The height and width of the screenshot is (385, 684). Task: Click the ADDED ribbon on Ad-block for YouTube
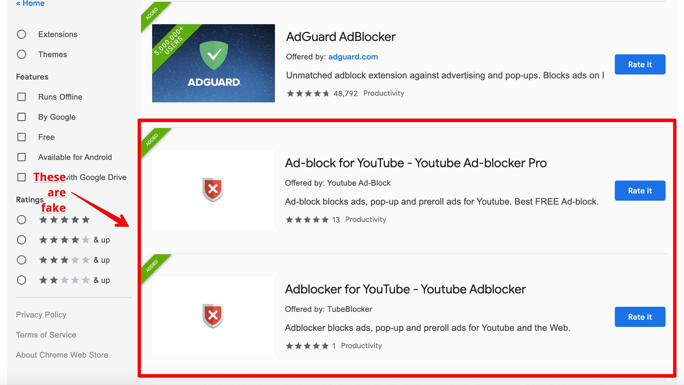click(153, 140)
